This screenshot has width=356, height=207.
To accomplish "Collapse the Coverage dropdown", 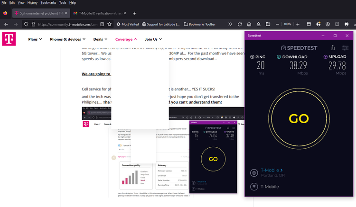I will [x=126, y=39].
